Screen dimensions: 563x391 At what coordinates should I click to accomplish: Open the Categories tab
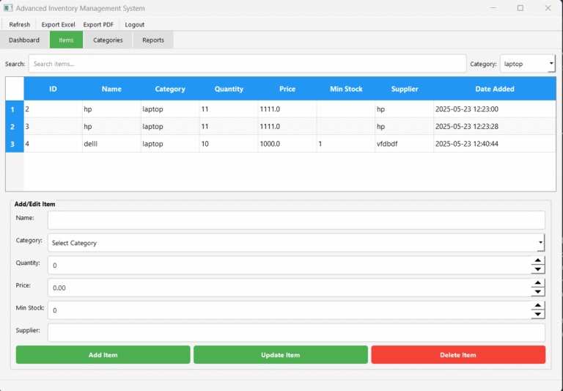point(108,40)
